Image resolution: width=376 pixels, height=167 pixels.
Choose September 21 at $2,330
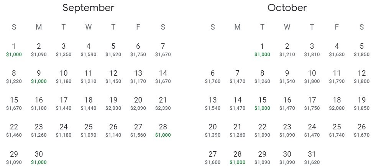pyautogui.click(x=163, y=104)
